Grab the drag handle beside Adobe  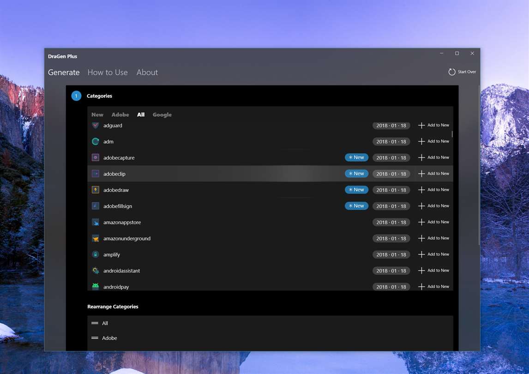click(95, 338)
